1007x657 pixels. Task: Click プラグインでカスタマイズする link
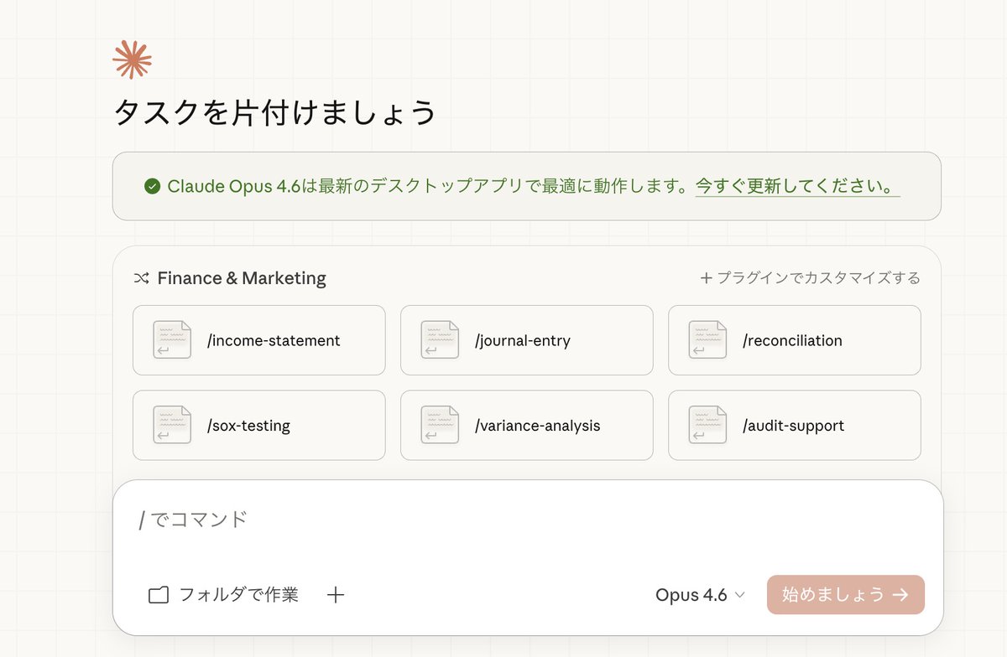811,278
